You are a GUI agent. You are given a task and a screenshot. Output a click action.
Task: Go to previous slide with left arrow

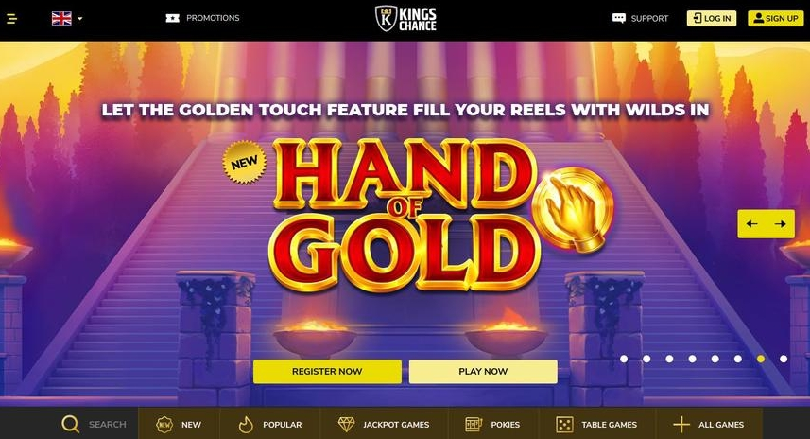pyautogui.click(x=751, y=224)
